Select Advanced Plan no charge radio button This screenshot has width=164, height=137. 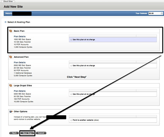(71, 66)
